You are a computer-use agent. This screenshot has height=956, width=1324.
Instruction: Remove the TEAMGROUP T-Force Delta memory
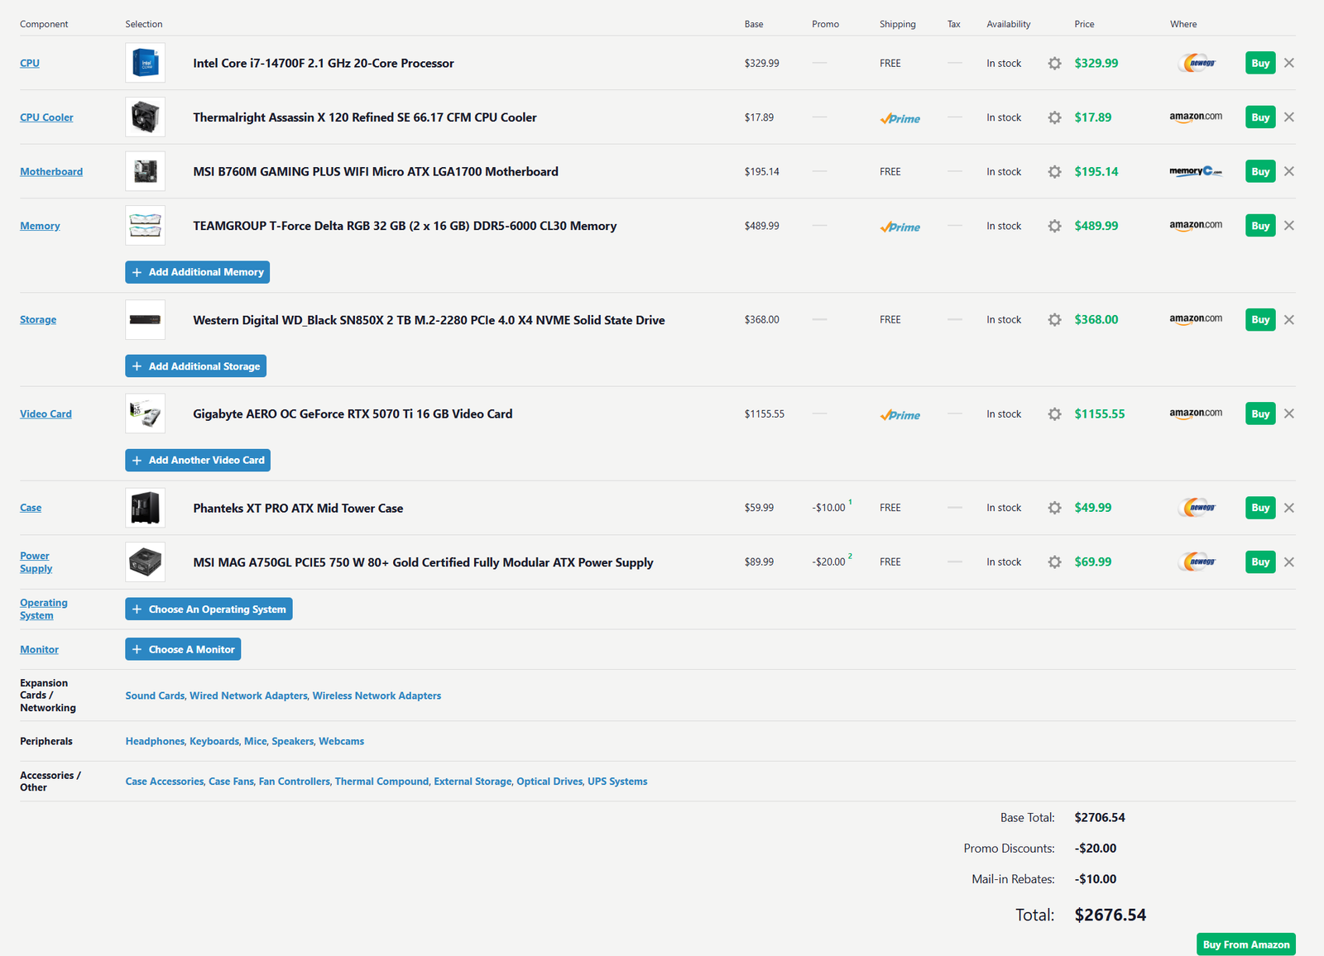tap(1289, 226)
